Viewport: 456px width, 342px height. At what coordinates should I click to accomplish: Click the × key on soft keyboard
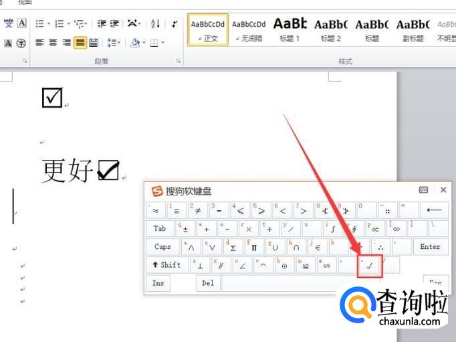click(248, 228)
